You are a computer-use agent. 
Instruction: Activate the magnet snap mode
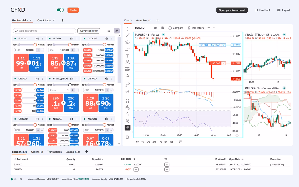tap(127, 101)
